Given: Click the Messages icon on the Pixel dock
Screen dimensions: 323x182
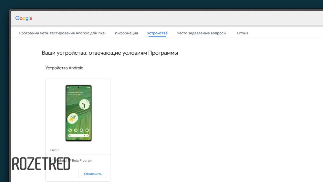Looking at the screenshot, I should 76,130.
